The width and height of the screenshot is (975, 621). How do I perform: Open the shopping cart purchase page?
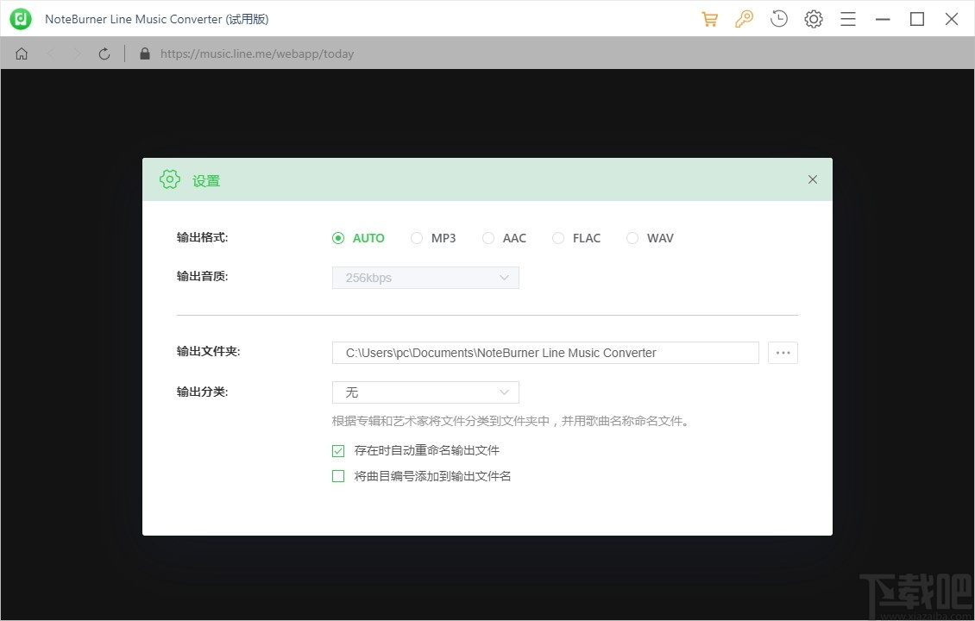click(709, 18)
